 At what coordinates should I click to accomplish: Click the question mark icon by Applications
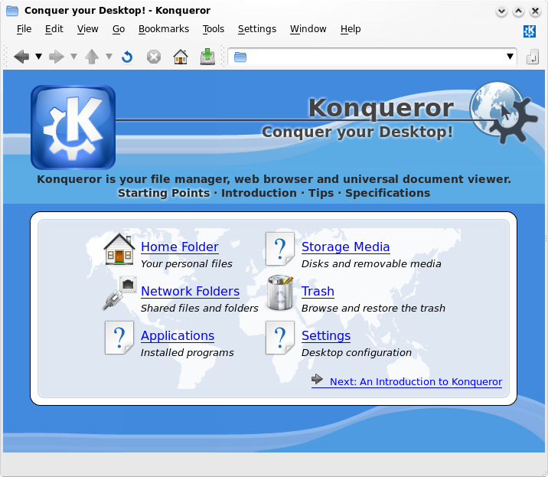(119, 338)
